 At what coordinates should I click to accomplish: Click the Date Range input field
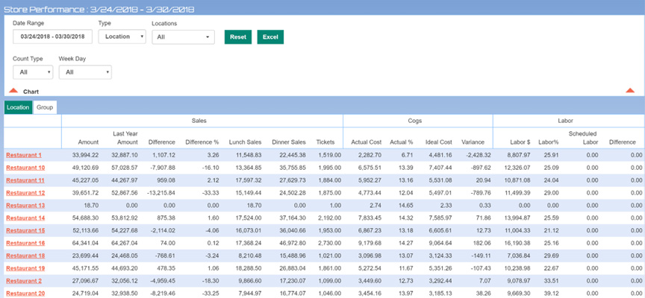tap(52, 37)
